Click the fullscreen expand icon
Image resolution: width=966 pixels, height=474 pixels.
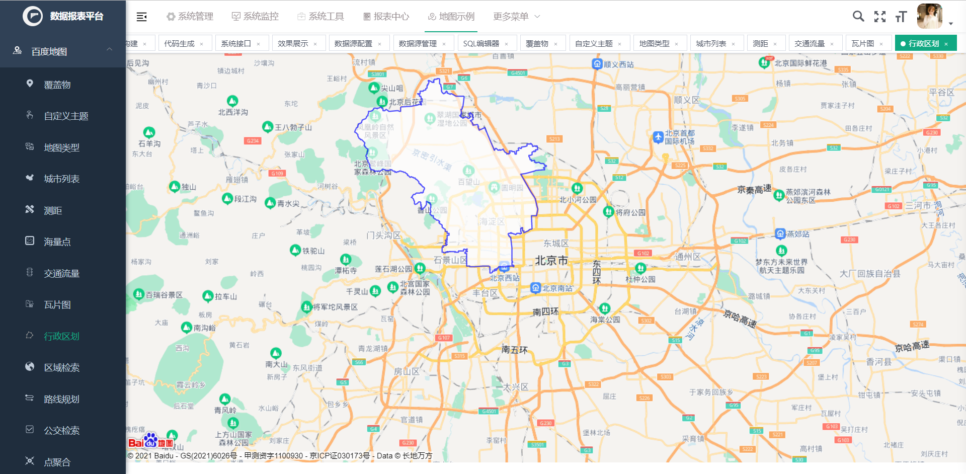click(880, 16)
